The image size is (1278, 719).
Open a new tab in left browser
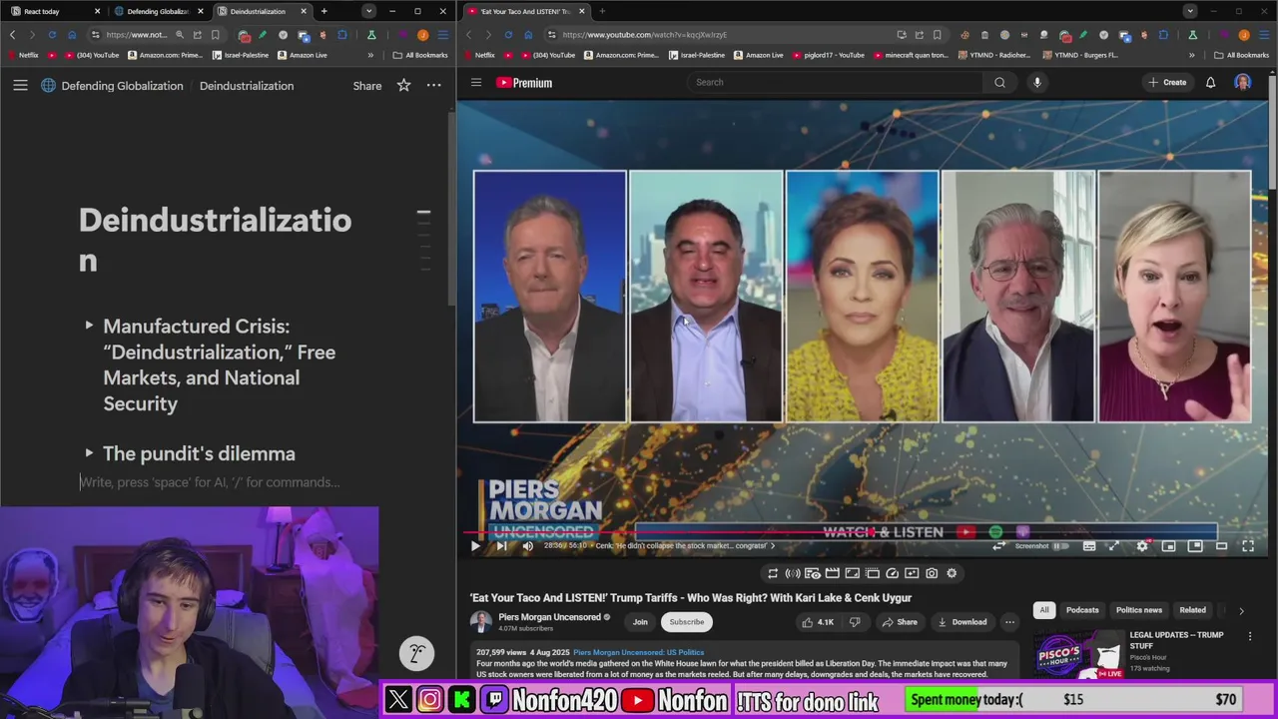point(323,11)
